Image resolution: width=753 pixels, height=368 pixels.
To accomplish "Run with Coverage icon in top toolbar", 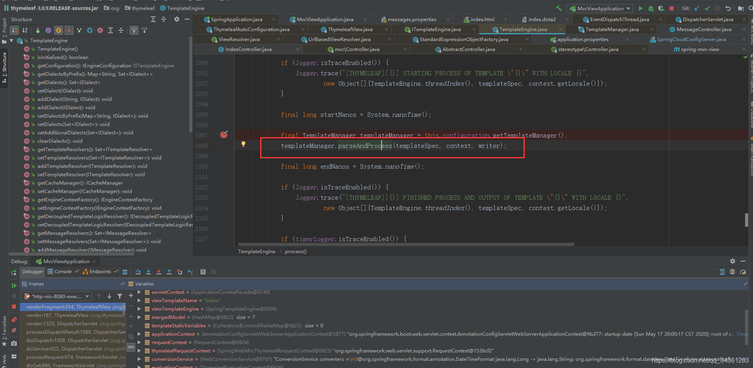I will coord(661,8).
